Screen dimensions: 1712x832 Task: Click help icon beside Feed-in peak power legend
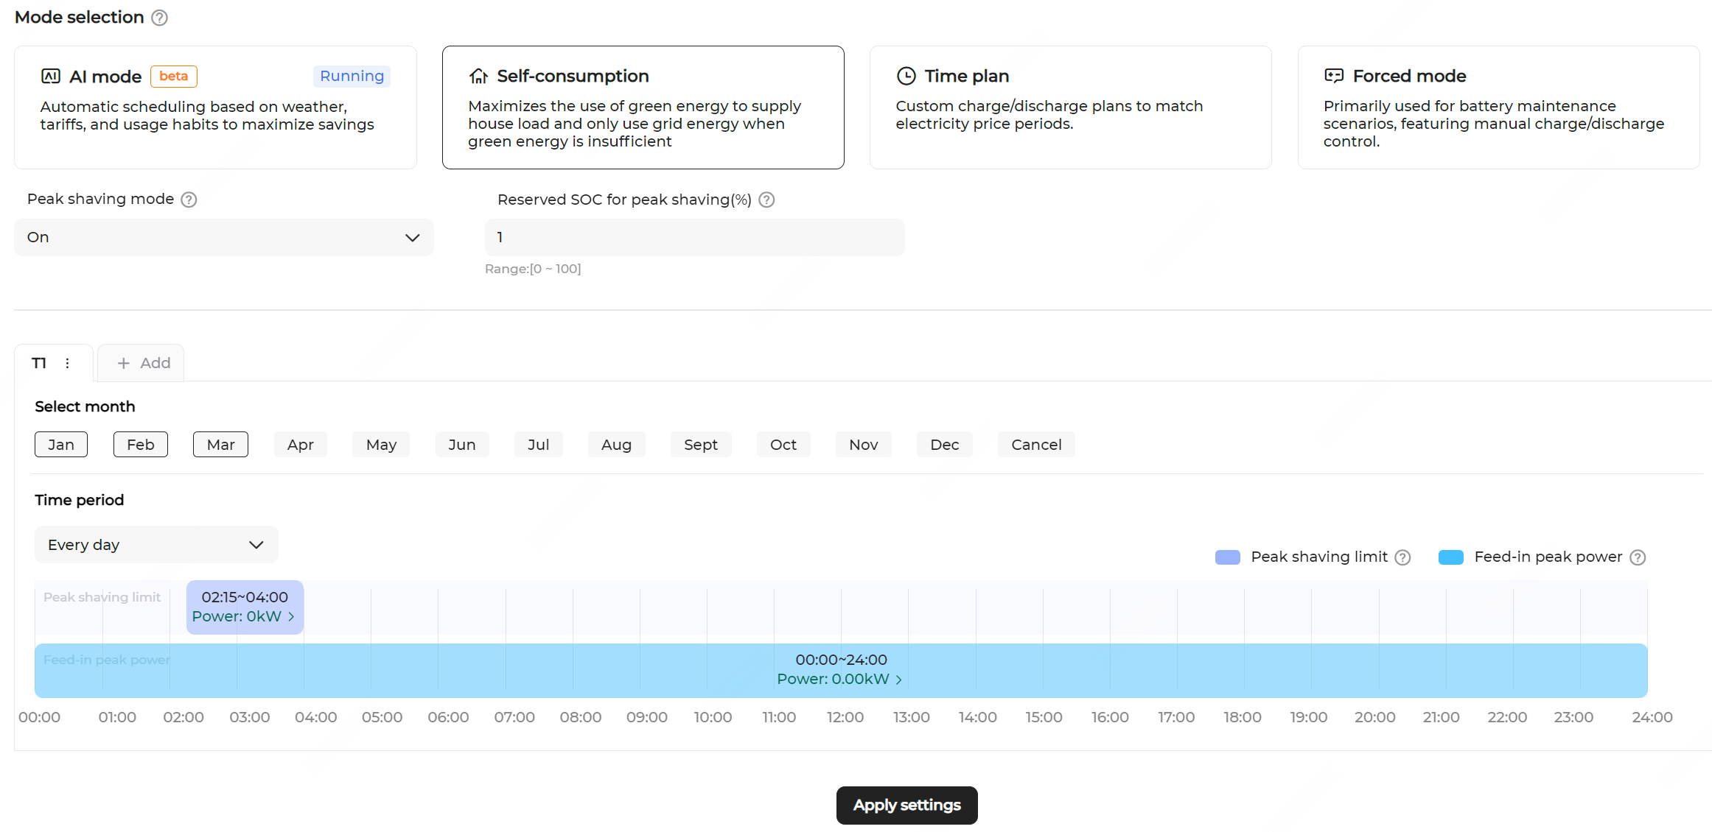pos(1638,557)
